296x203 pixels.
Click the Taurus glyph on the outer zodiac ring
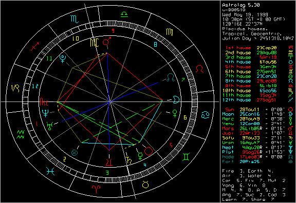click(x=145, y=185)
